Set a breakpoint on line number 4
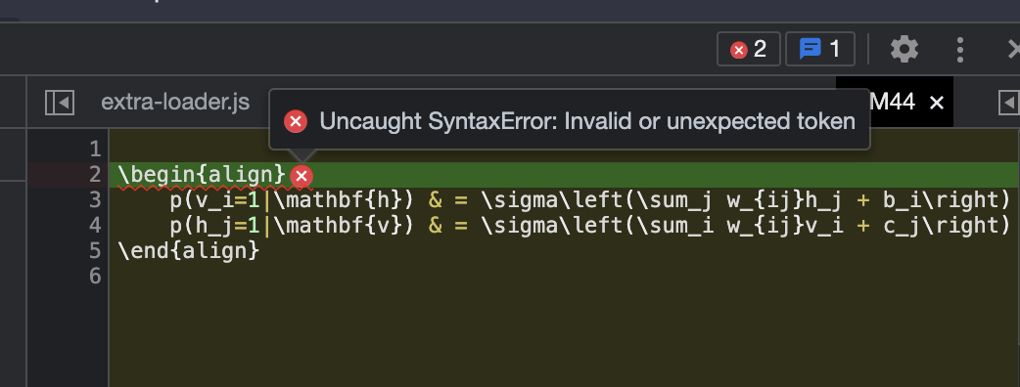The width and height of the screenshot is (1020, 387). [95, 226]
